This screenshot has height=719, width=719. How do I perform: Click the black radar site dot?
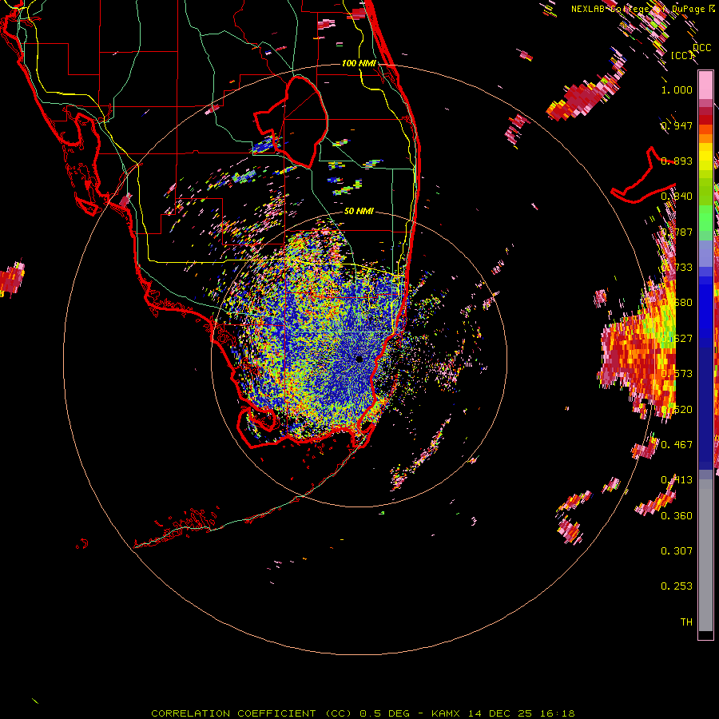point(359,359)
